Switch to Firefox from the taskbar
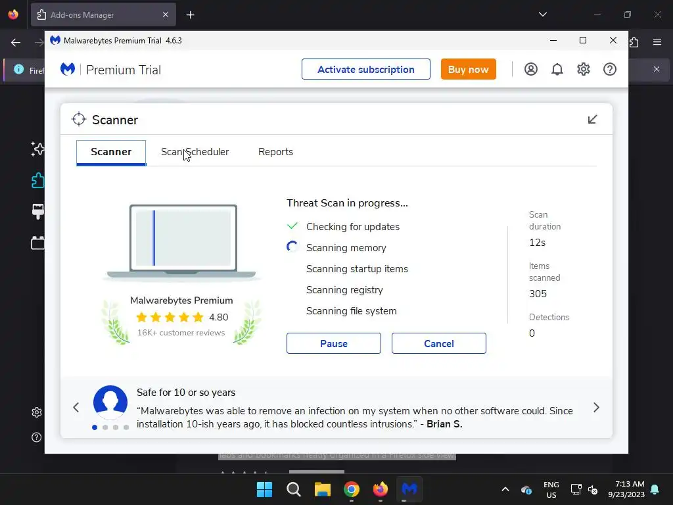The width and height of the screenshot is (673, 505). click(381, 489)
